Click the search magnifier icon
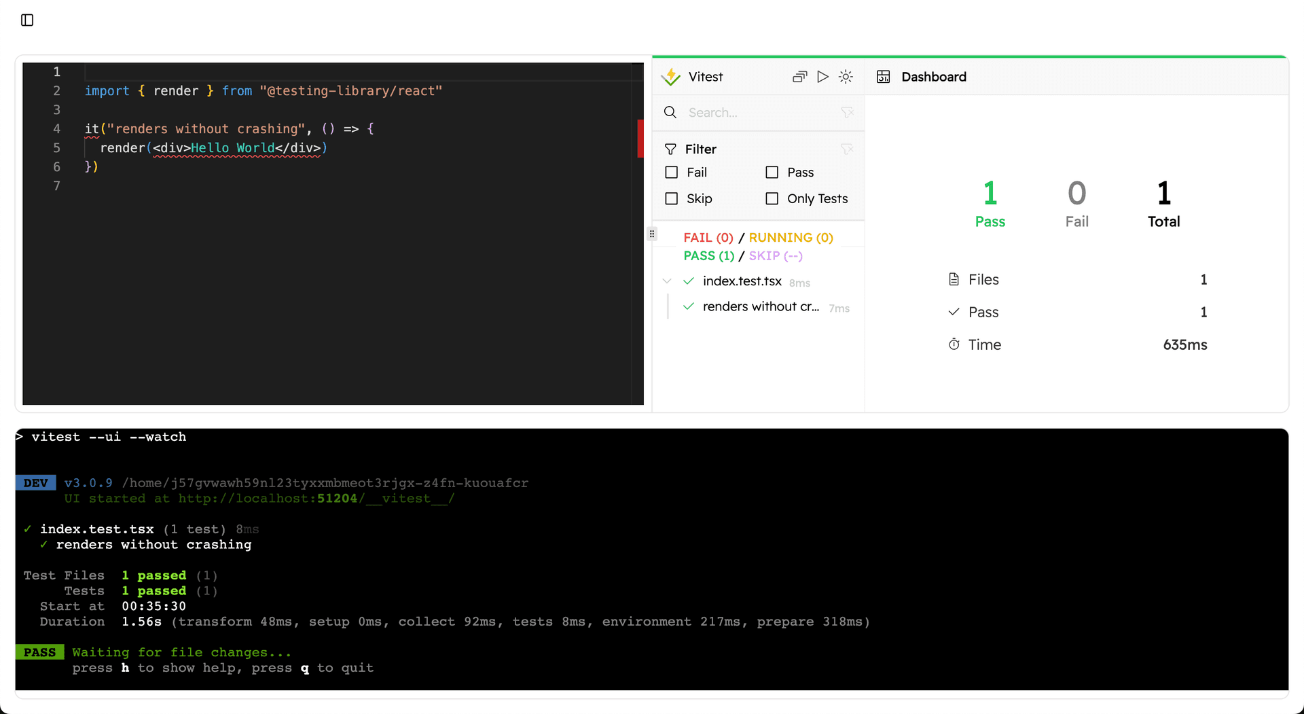The image size is (1304, 714). pyautogui.click(x=670, y=112)
